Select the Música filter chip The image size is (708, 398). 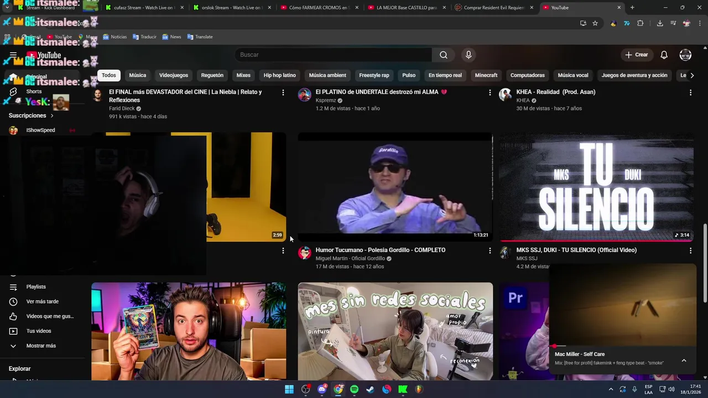pos(138,75)
